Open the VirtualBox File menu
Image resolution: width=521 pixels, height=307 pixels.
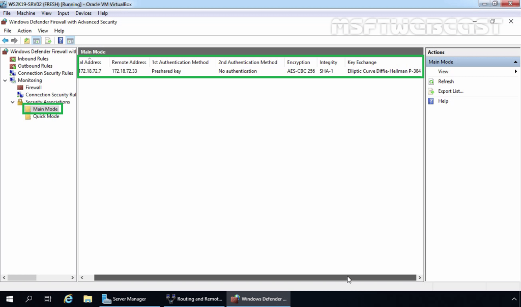click(x=7, y=13)
